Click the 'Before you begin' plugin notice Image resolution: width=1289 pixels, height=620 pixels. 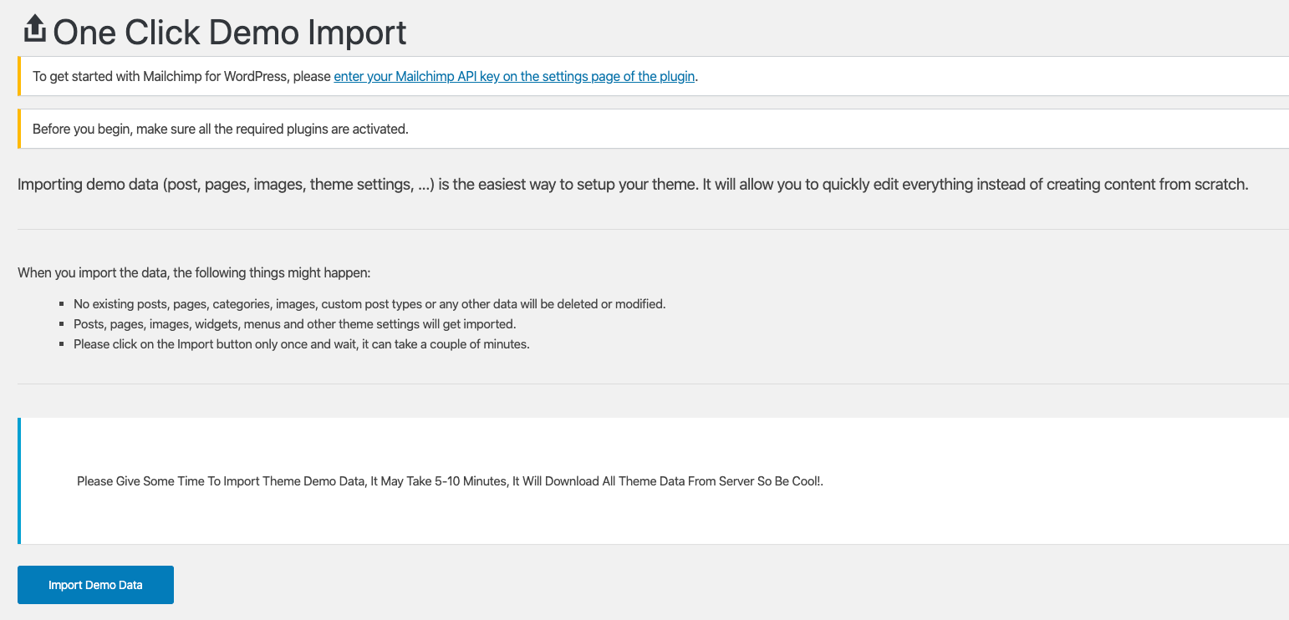pyautogui.click(x=220, y=130)
